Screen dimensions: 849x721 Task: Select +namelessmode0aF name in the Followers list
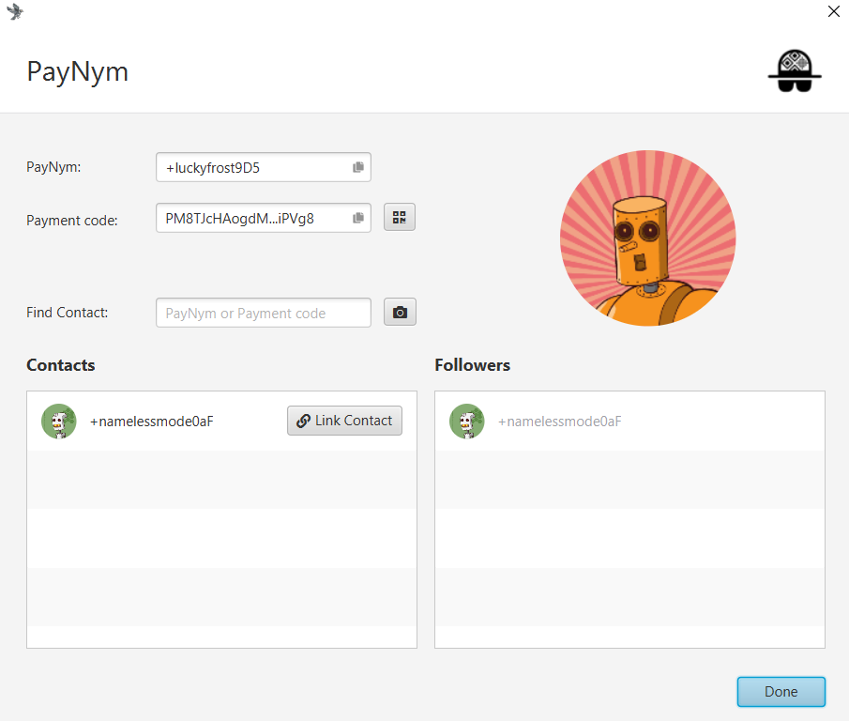coord(559,422)
